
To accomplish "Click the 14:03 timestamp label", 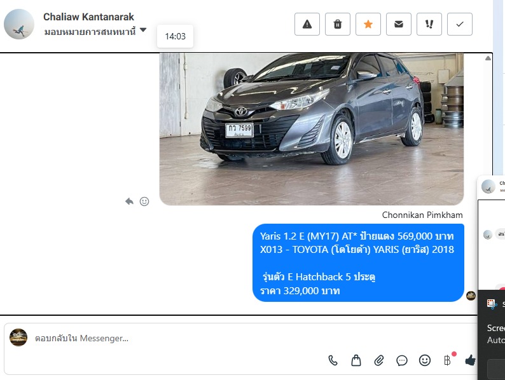I will coord(175,36).
